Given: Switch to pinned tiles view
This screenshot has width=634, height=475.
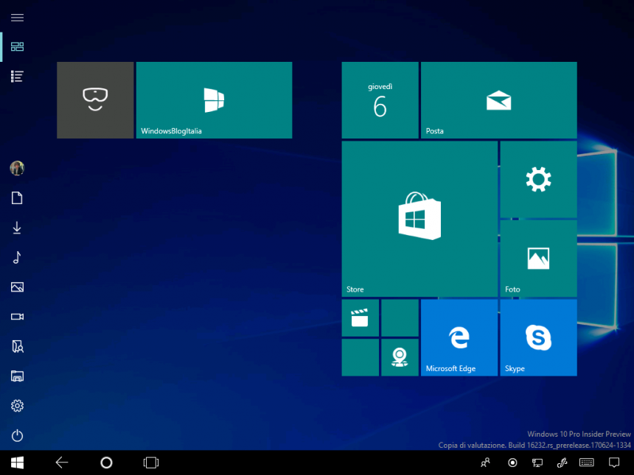Looking at the screenshot, I should pos(17,47).
